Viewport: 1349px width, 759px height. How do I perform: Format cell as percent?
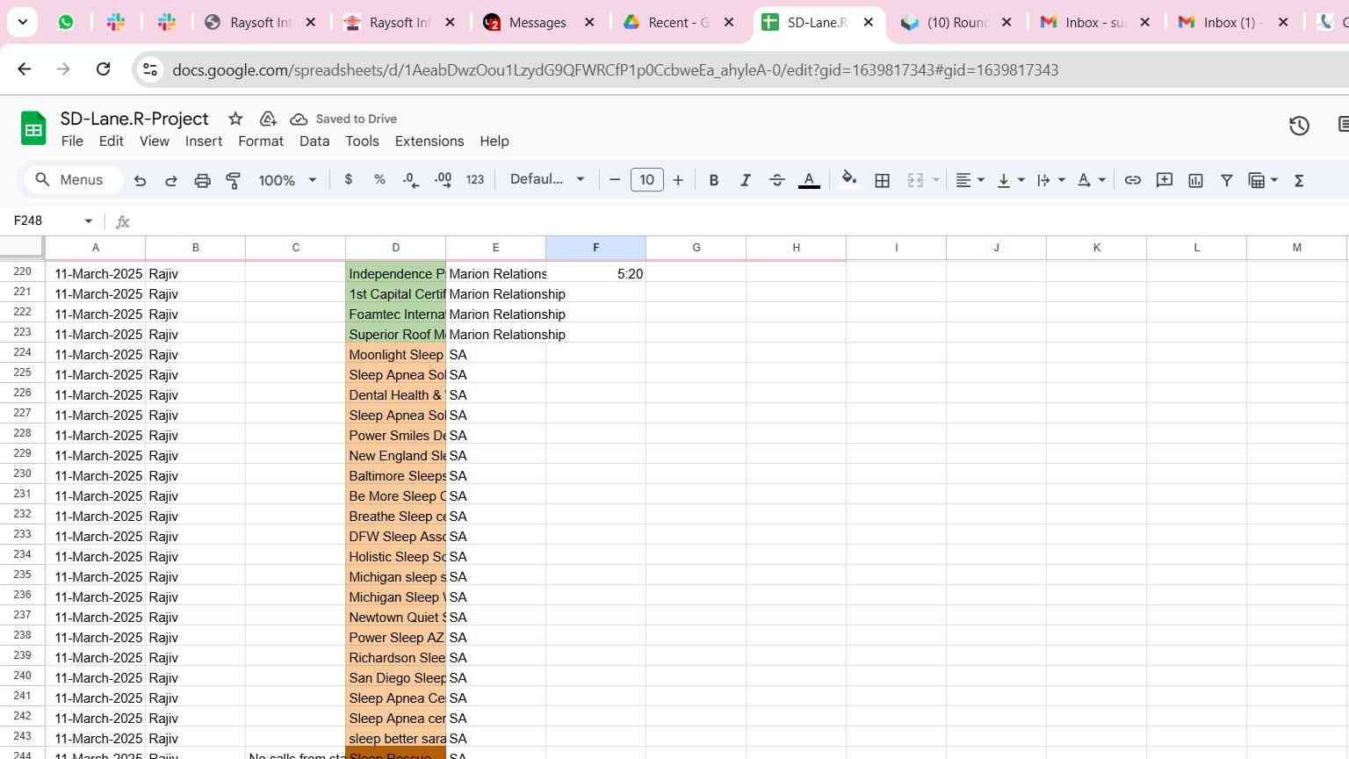(x=379, y=179)
